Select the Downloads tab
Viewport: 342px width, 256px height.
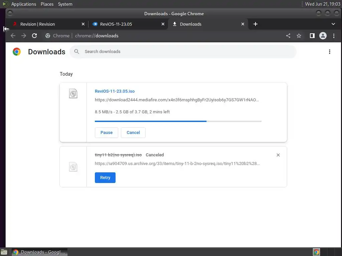pos(208,24)
